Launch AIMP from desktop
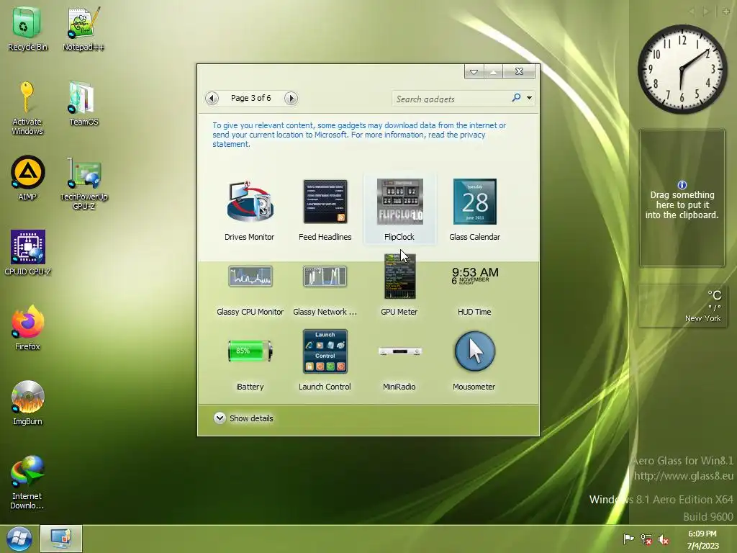 (x=27, y=178)
